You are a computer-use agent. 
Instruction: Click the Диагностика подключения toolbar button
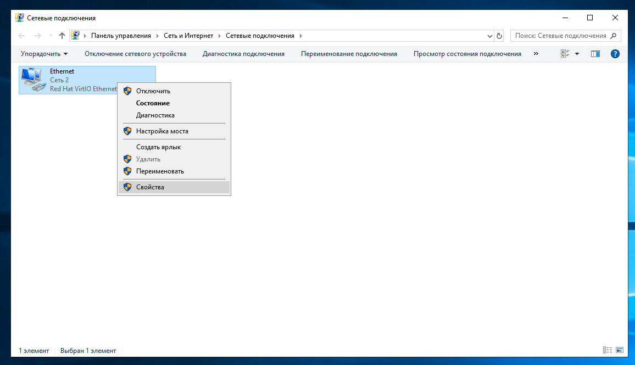point(243,53)
